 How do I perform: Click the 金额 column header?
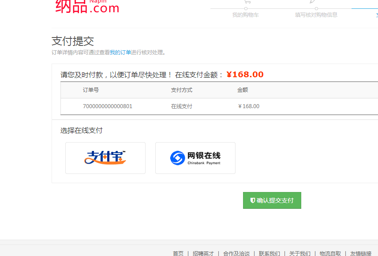click(x=243, y=90)
